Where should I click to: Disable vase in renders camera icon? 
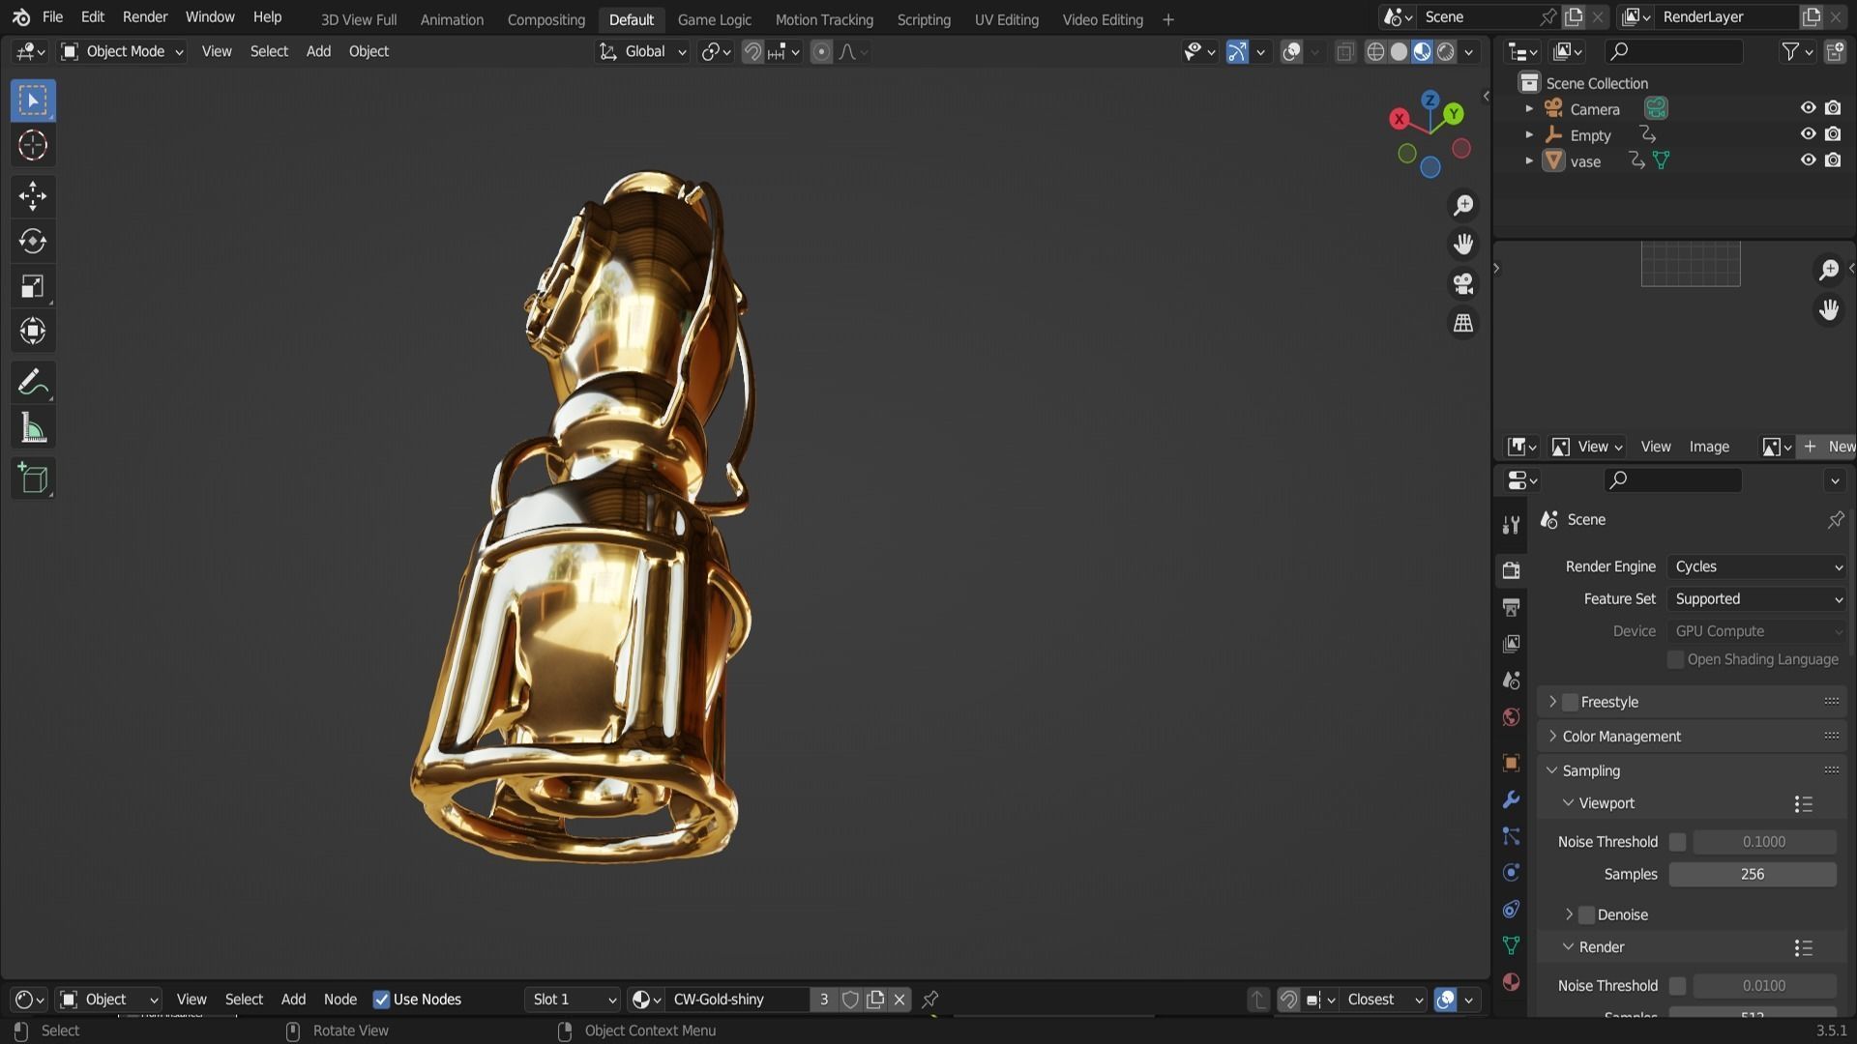(x=1833, y=160)
